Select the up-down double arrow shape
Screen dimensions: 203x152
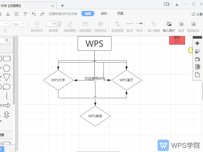(7, 115)
